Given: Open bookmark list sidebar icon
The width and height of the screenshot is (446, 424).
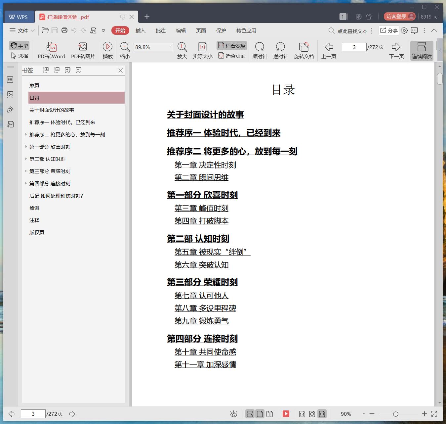Looking at the screenshot, I should tap(10, 80).
